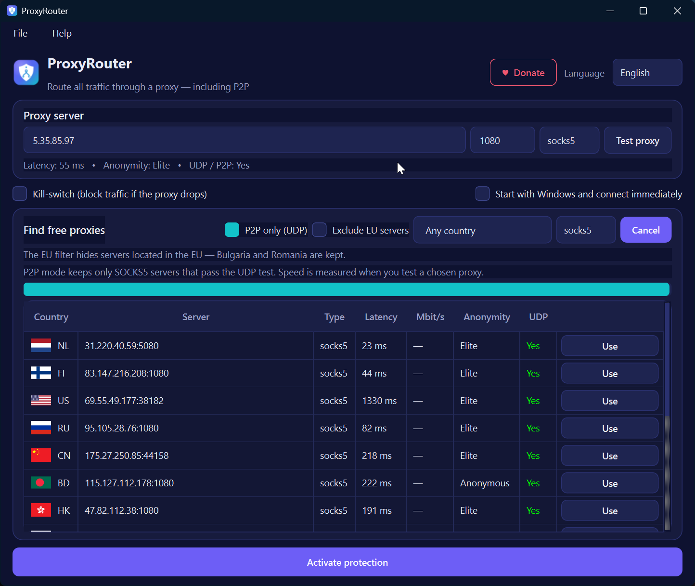Use the BD proxy 115.127.112.178:1080
The height and width of the screenshot is (586, 695).
pos(610,483)
